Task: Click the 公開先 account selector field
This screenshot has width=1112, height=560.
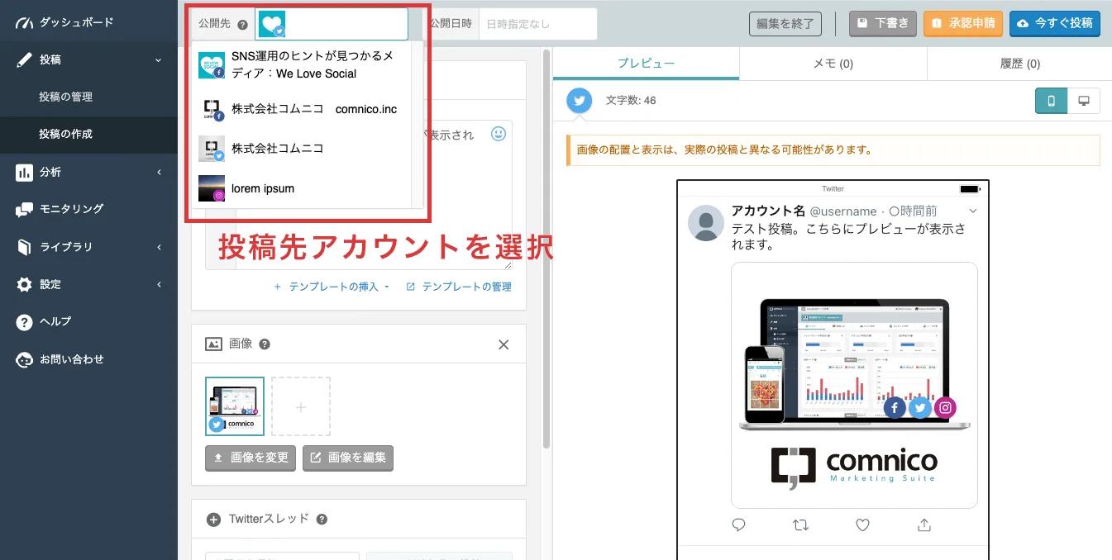Action: coord(332,24)
